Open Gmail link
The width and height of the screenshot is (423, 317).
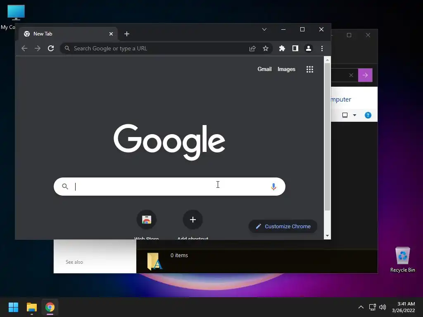(264, 69)
